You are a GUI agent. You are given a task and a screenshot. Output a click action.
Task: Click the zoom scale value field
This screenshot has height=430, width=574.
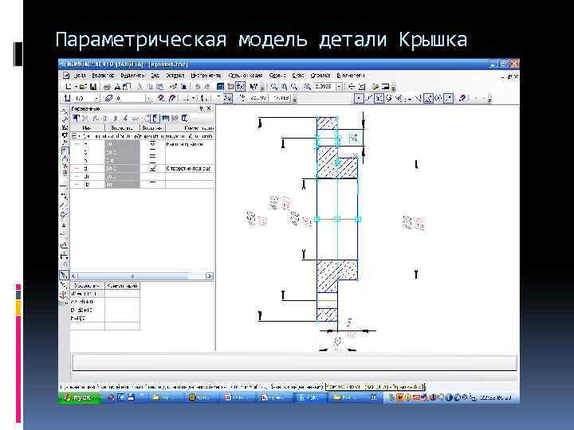tap(324, 87)
